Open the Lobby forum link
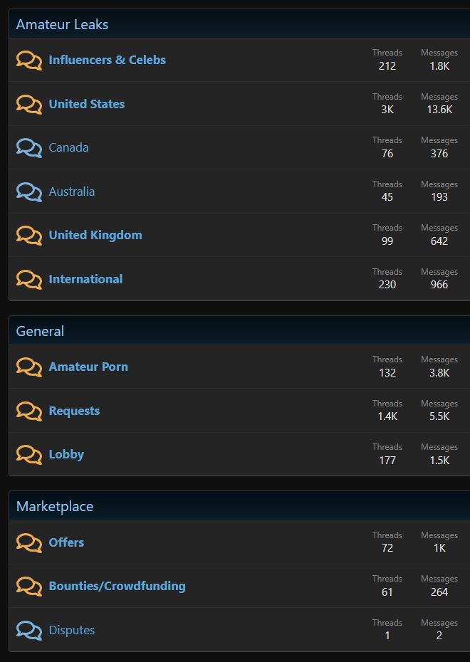This screenshot has height=662, width=470. click(66, 454)
